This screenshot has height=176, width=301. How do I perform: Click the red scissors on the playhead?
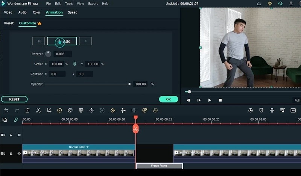coord(135,129)
